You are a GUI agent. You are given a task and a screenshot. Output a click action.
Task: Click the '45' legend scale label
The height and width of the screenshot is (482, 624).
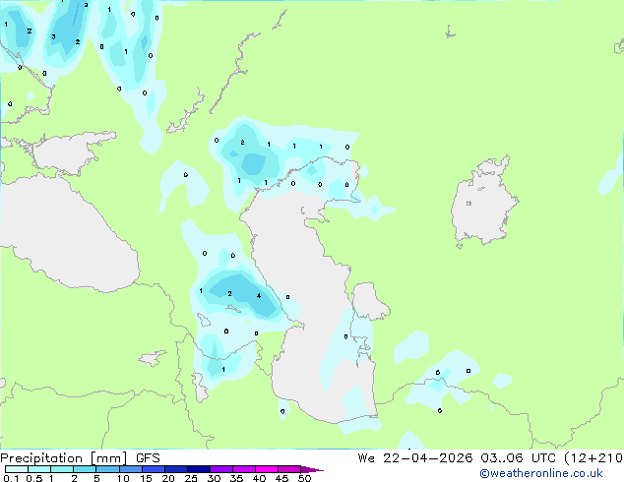(x=281, y=478)
